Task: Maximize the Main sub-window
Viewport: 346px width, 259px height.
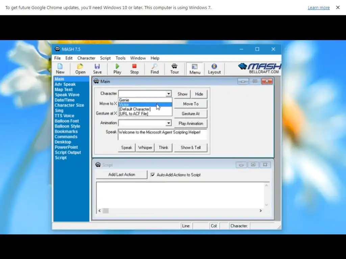Action: (255, 81)
